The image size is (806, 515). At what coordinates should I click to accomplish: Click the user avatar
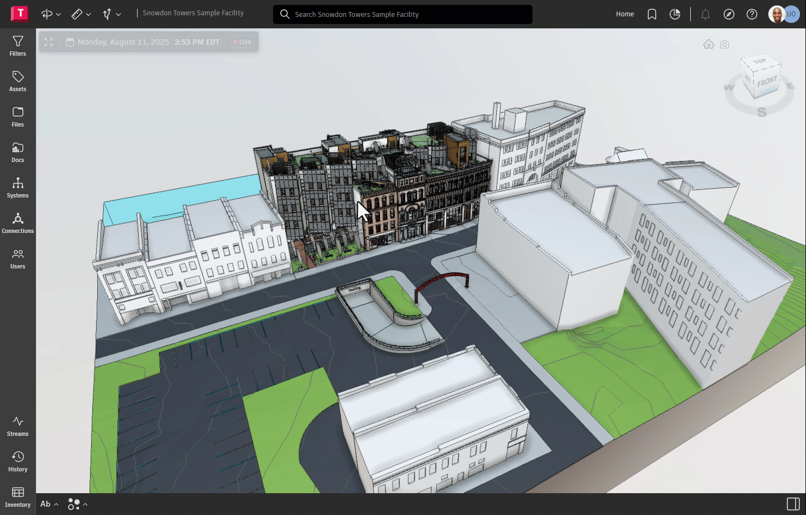778,14
